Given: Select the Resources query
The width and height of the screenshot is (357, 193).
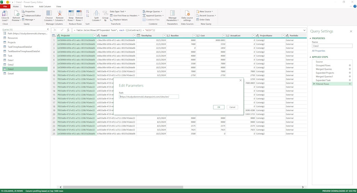Looking at the screenshot, I should 25,38.
